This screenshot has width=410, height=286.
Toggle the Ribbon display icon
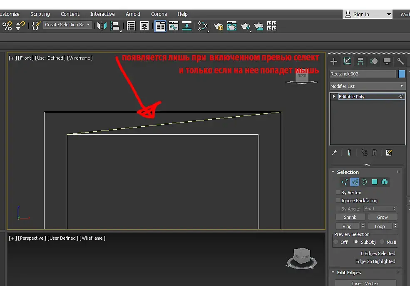pyautogui.click(x=160, y=26)
